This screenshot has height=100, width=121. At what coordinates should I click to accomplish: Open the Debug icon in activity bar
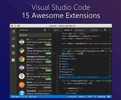coord(13,53)
